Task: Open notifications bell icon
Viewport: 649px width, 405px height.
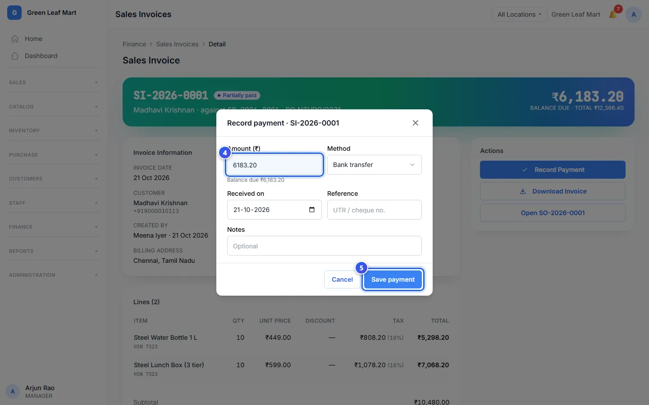Action: pos(613,14)
